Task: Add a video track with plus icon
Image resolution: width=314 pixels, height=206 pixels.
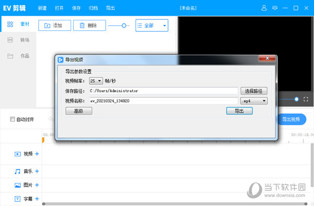Action: [37, 154]
